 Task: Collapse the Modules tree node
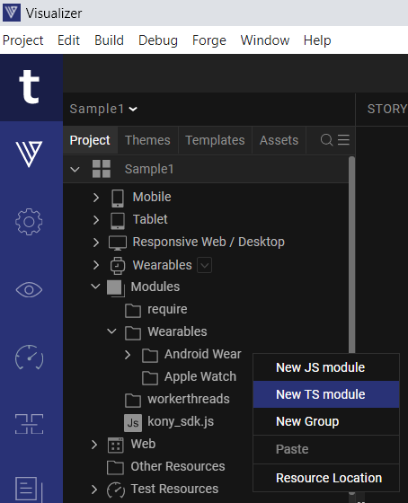click(95, 287)
